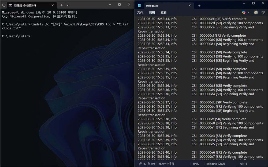268x167 pixels.
Task: Close the terminal window
Action: (x=129, y=5)
